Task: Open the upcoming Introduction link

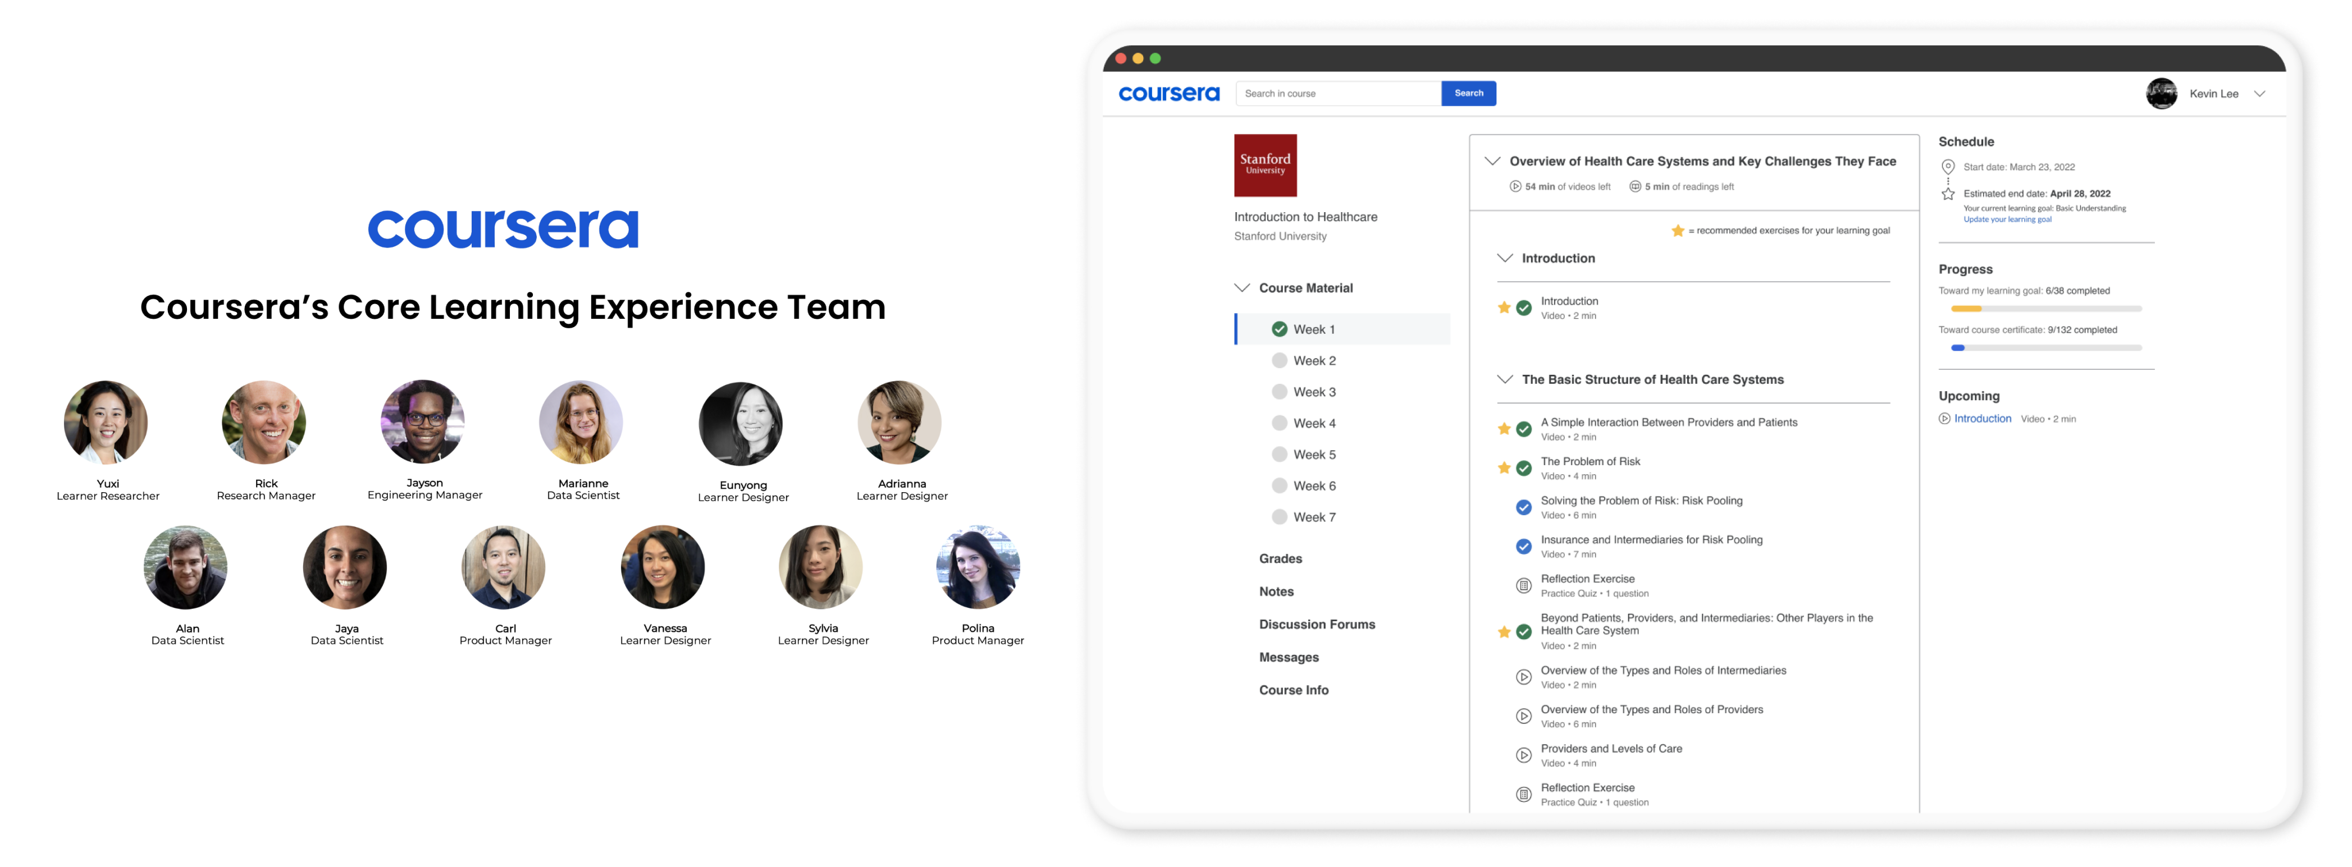Action: point(1982,419)
